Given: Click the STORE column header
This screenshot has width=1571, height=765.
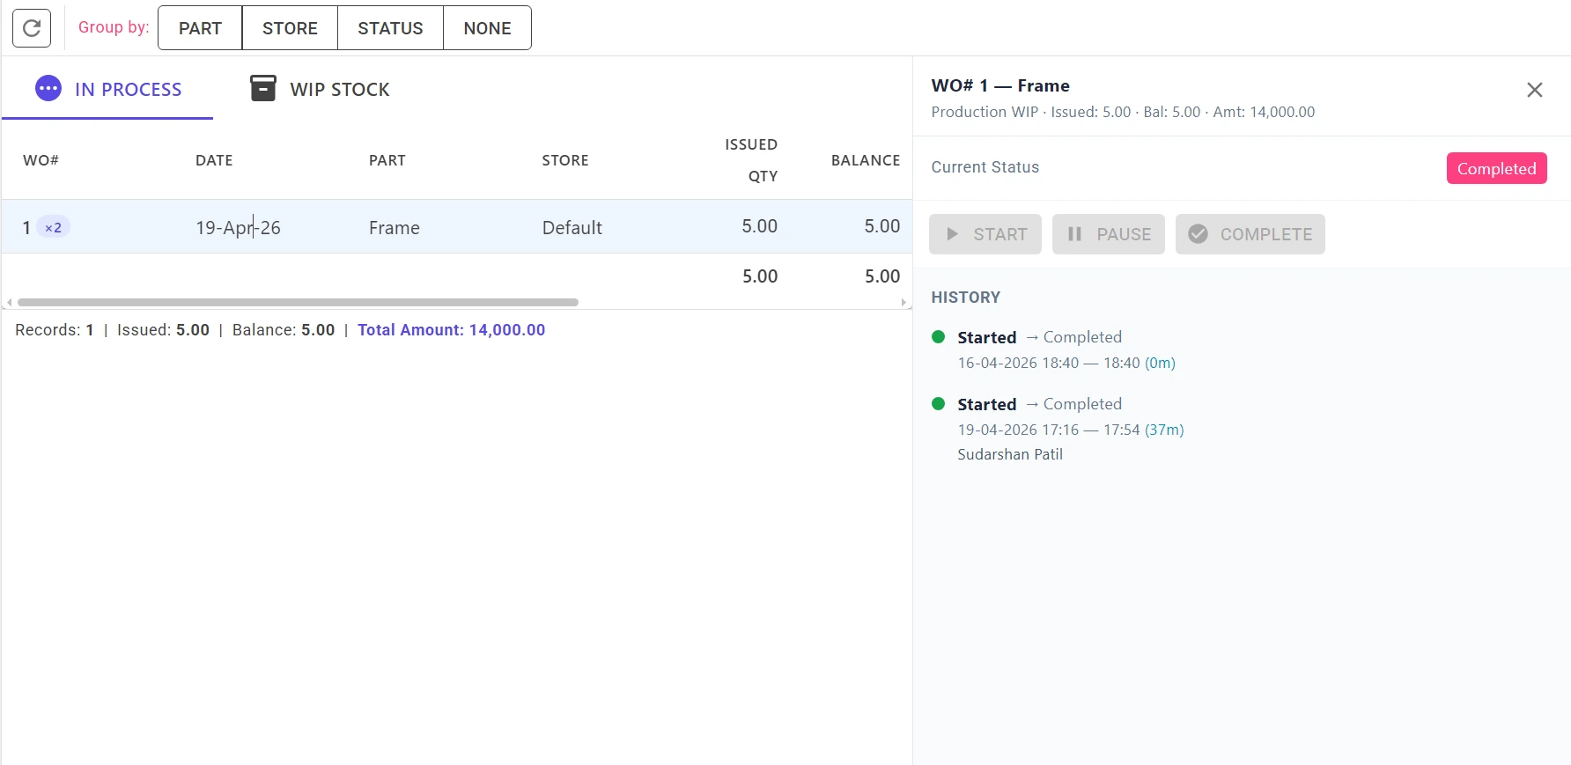Looking at the screenshot, I should tap(565, 160).
